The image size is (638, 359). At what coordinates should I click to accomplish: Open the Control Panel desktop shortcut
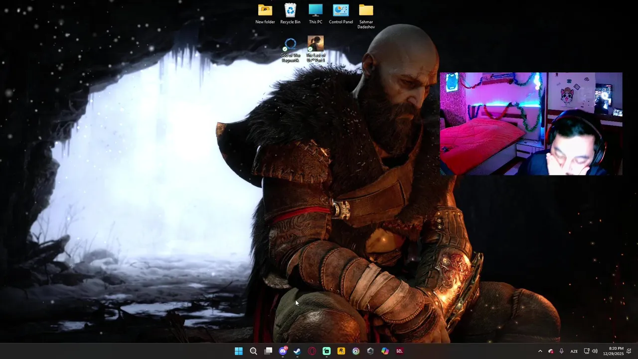tap(341, 14)
